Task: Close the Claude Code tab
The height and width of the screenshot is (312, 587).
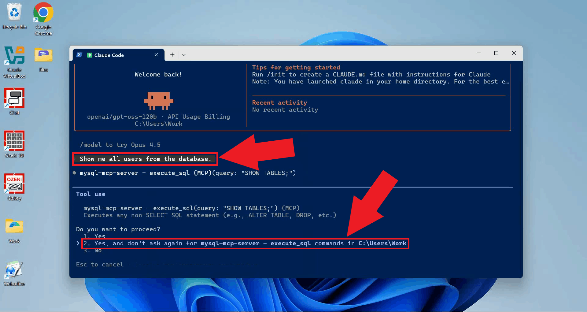Action: click(156, 55)
